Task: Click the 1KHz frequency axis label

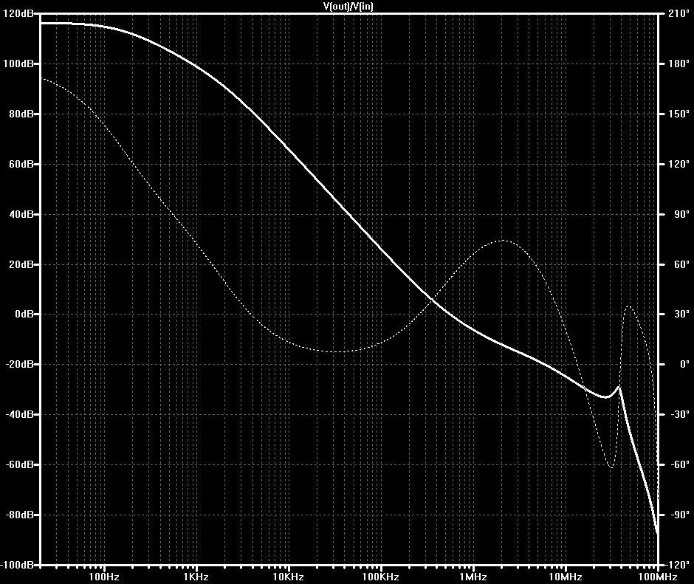Action: click(196, 577)
